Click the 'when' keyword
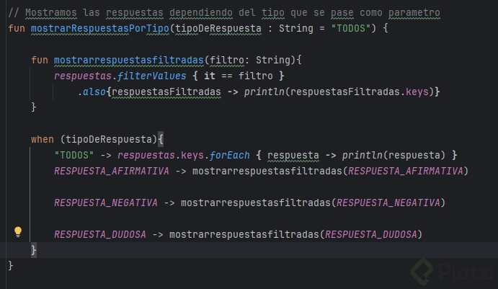 (42, 139)
